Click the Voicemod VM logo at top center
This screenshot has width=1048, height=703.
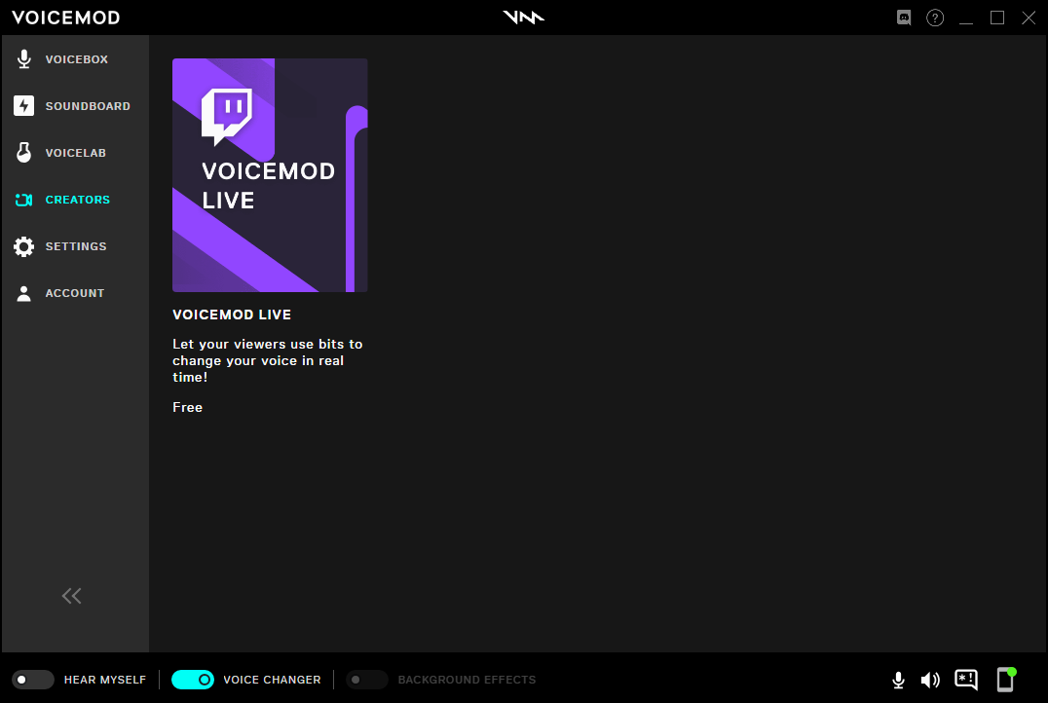point(523,18)
